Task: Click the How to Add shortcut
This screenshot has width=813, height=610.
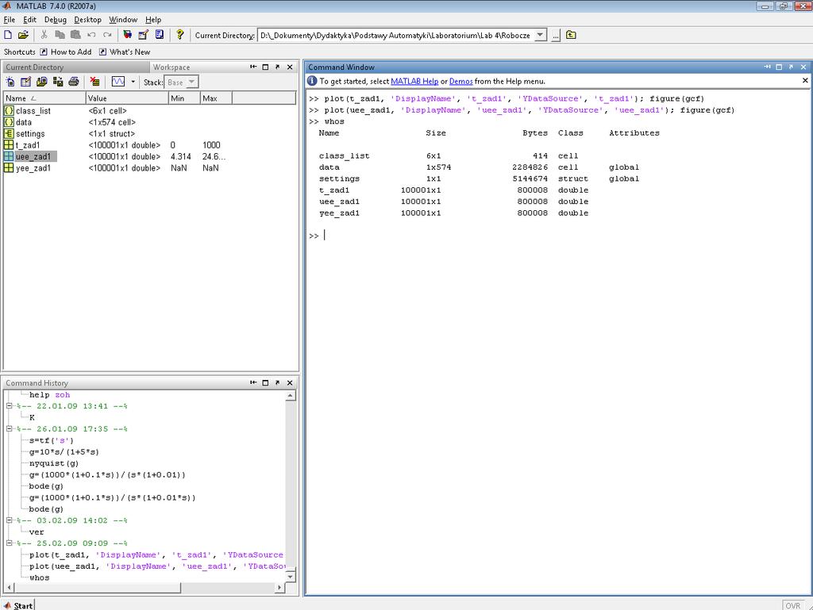Action: [x=66, y=52]
